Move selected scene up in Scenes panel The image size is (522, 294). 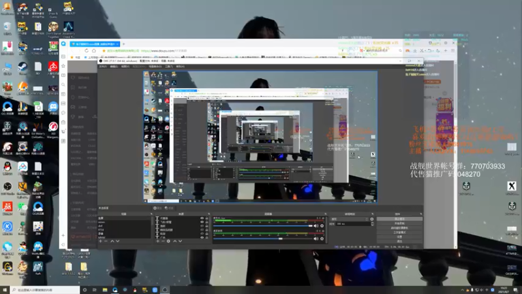click(x=112, y=241)
